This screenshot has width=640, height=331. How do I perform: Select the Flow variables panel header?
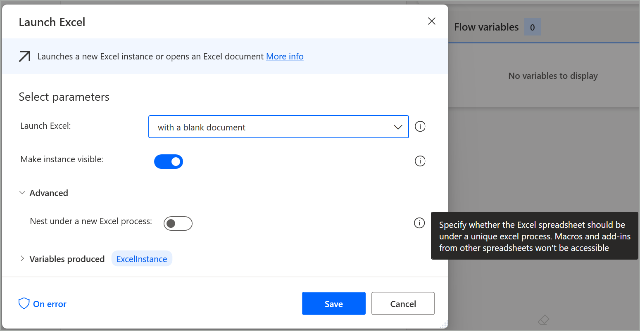pos(486,27)
